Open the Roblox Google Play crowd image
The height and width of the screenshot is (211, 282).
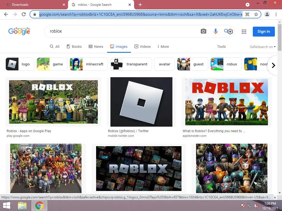[x=53, y=102]
